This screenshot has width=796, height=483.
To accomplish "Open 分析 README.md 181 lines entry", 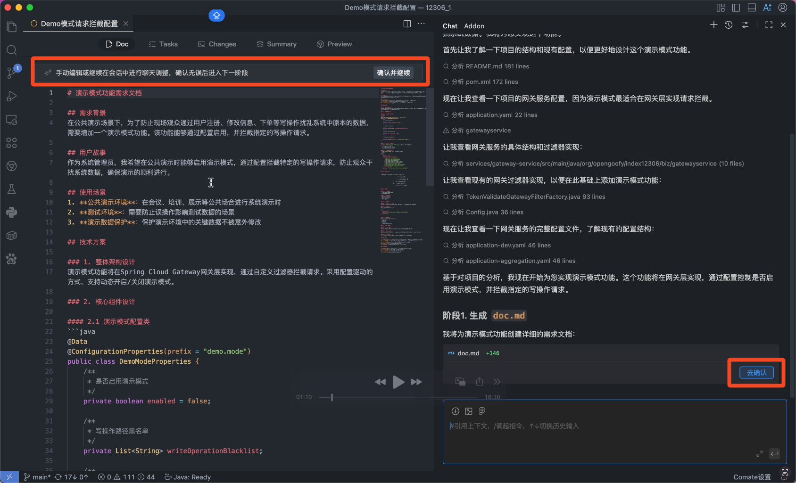I will 486,66.
